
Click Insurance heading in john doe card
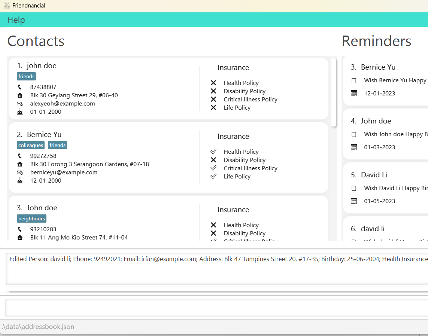click(x=233, y=68)
